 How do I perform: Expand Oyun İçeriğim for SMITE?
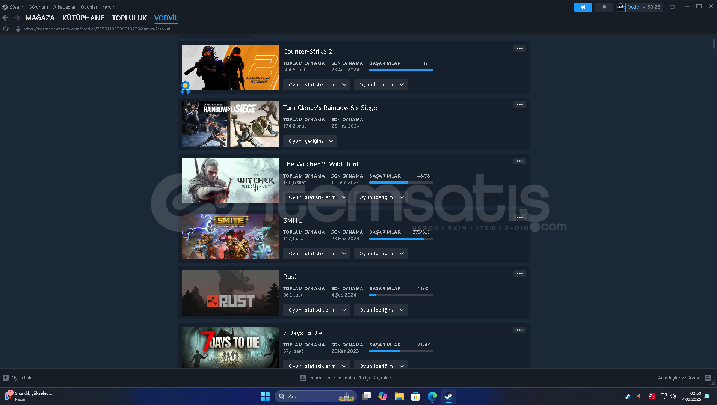pyautogui.click(x=380, y=254)
